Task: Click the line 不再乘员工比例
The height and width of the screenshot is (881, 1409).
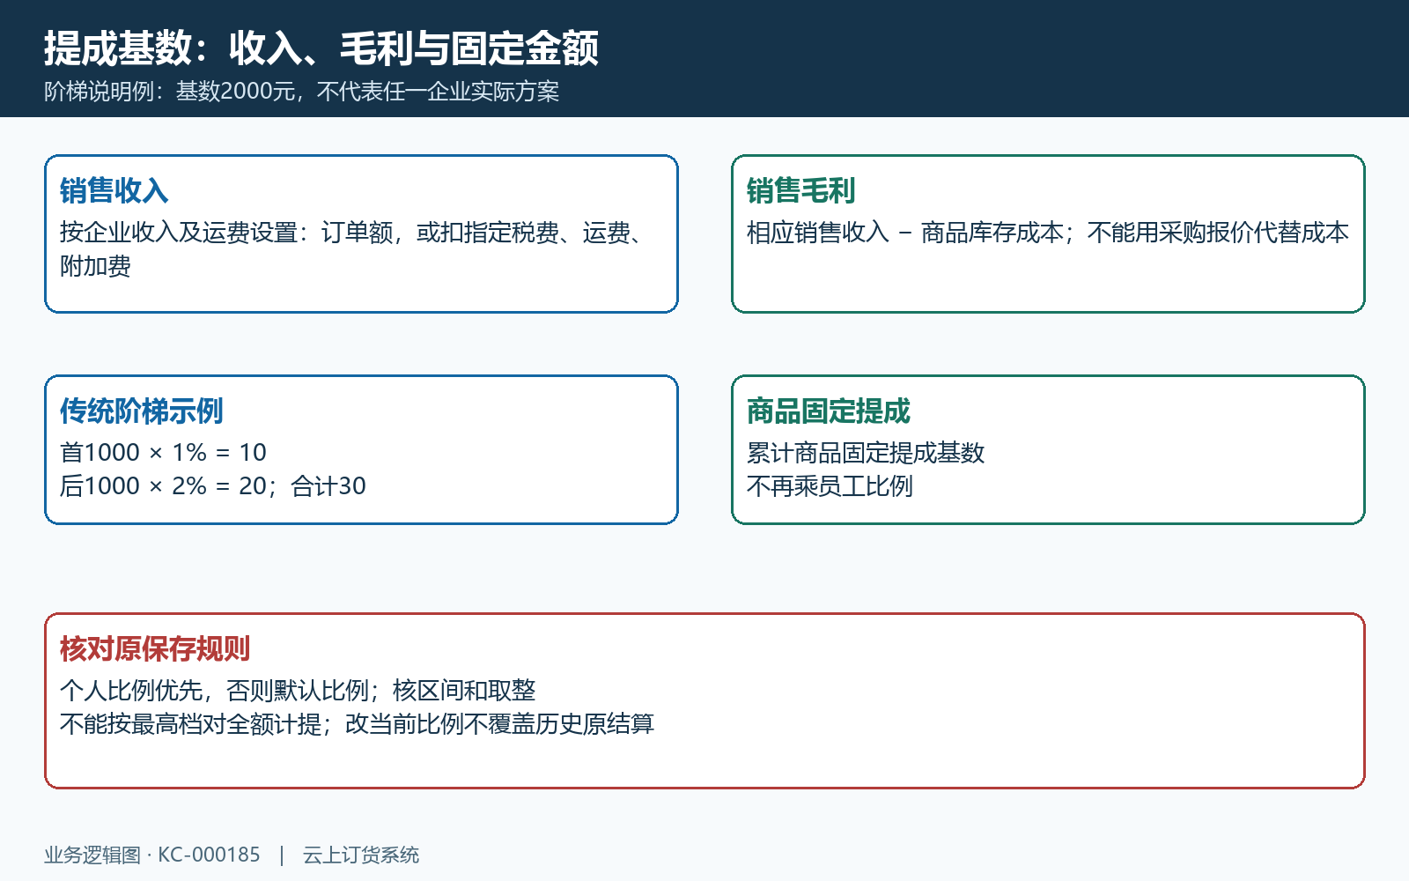Action: coord(830,486)
